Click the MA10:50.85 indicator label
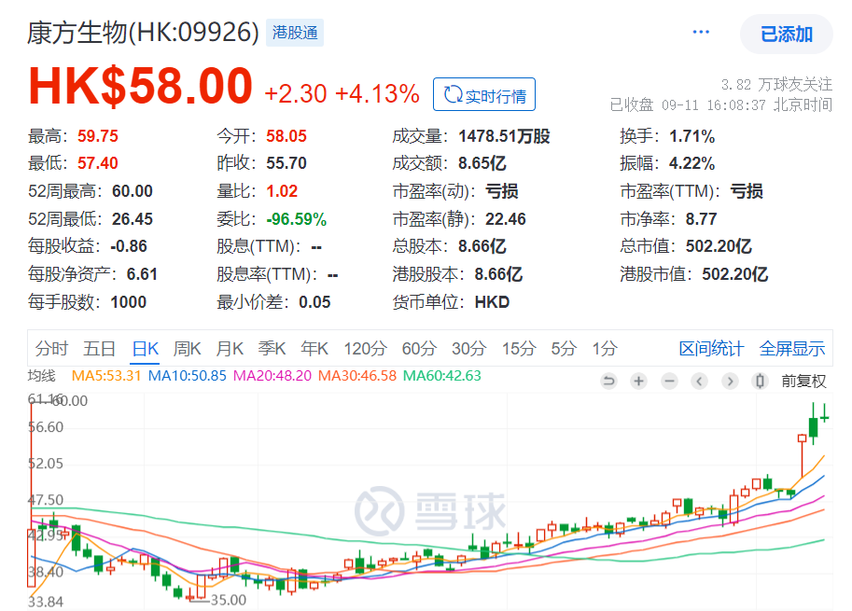 (x=187, y=376)
